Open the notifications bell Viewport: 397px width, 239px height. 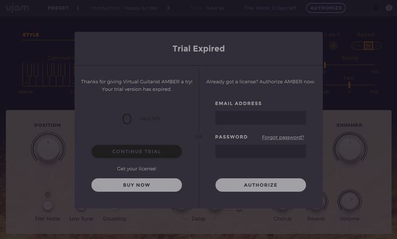pyautogui.click(x=375, y=8)
